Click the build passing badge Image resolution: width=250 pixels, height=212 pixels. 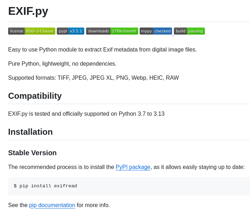(x=189, y=31)
